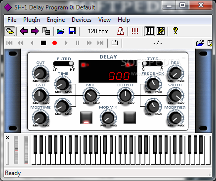Click the LAG knob

pyautogui.click(x=41, y=95)
